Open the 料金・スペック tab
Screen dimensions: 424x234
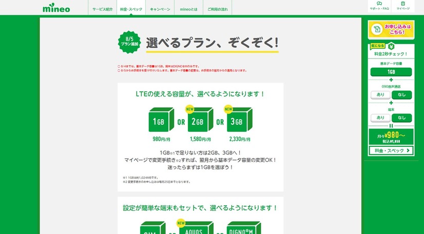pyautogui.click(x=131, y=9)
